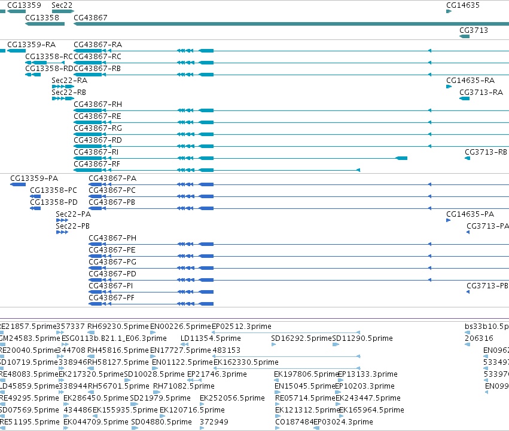Image resolution: width=509 pixels, height=431 pixels.
Task: Select transcript CG43867-RD
Action: pos(291,146)
